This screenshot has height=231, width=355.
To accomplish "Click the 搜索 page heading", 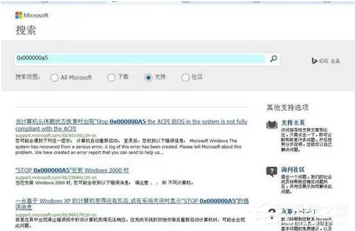I will (x=26, y=30).
